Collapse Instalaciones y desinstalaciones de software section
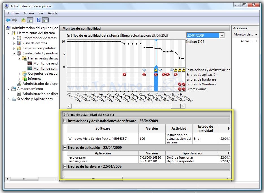The height and width of the screenshot is (193, 264). (65, 121)
